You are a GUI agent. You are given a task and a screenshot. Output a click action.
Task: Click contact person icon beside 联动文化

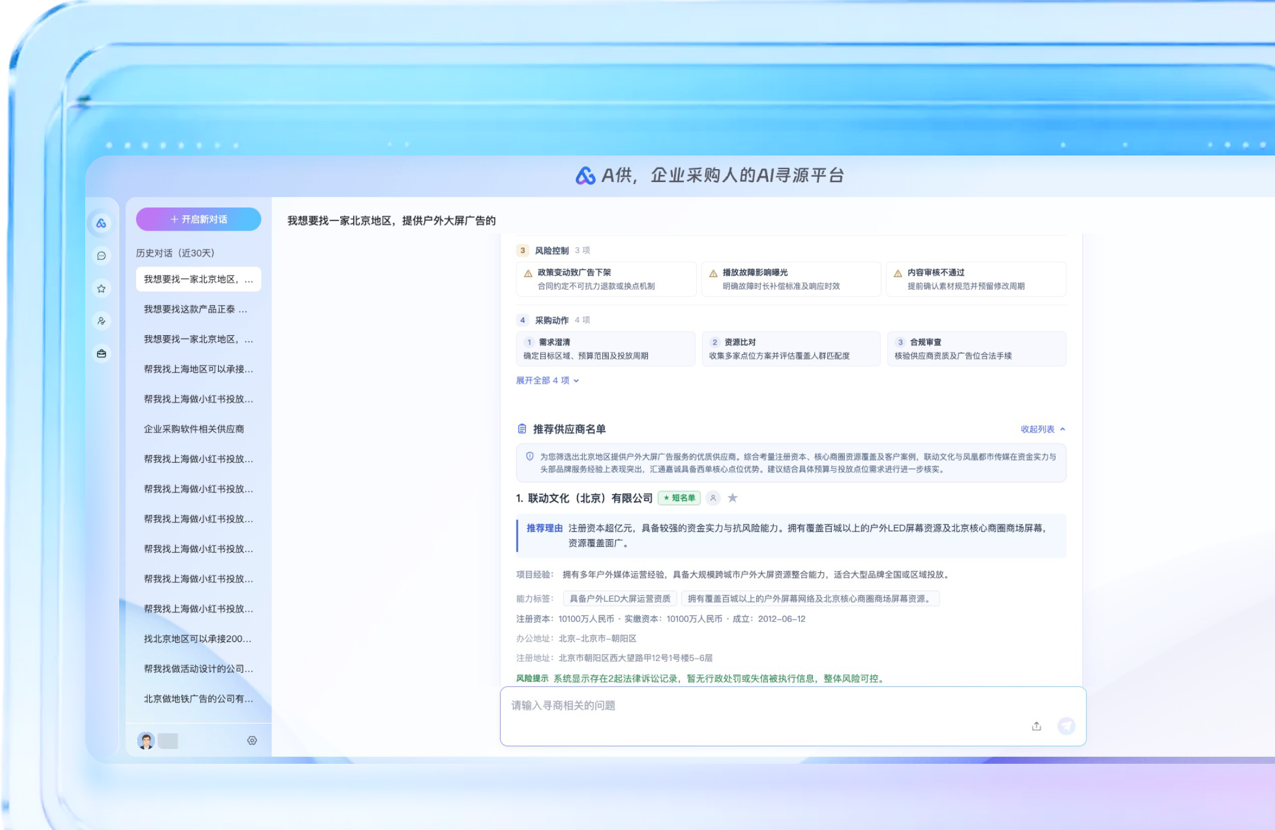click(713, 498)
